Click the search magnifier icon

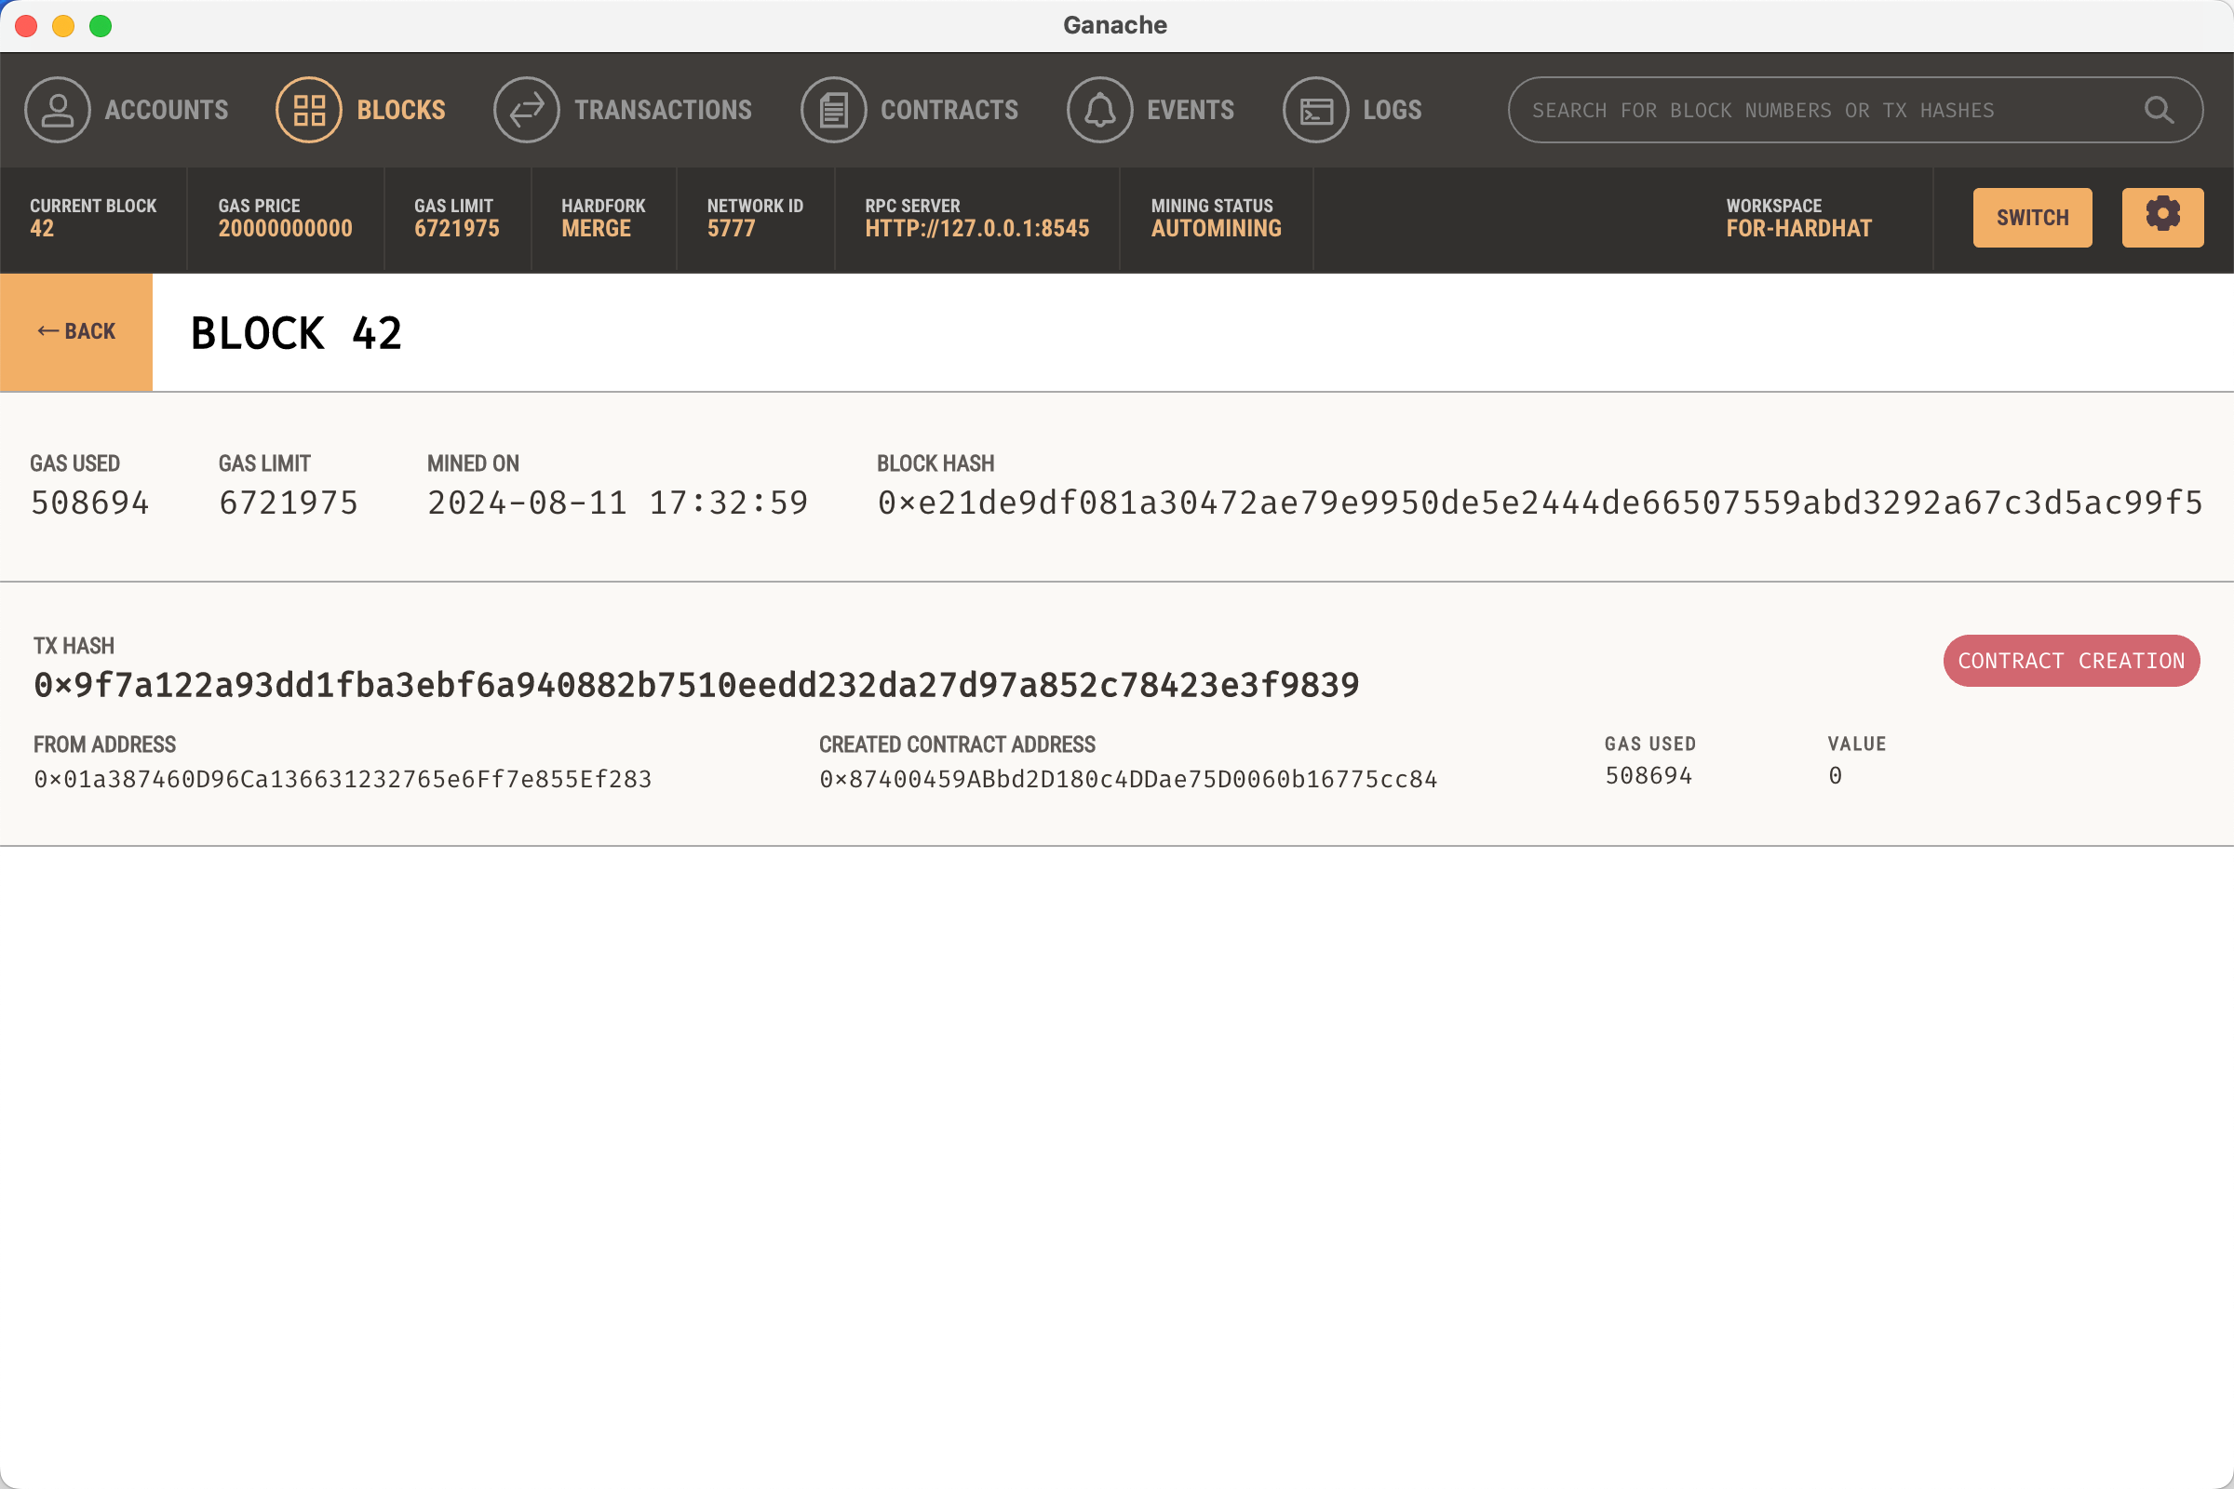pyautogui.click(x=2159, y=110)
